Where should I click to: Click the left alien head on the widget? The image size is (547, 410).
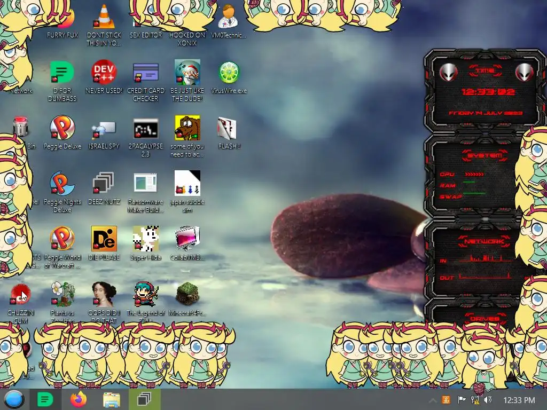click(x=448, y=72)
